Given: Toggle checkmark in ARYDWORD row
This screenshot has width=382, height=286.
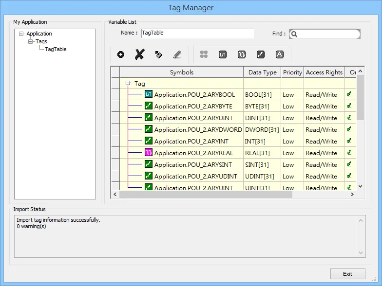Looking at the screenshot, I should point(349,129).
